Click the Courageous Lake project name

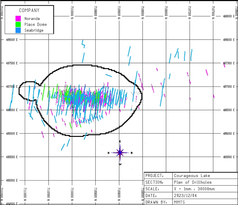pos(191,176)
